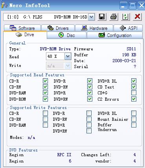Open the Hardware tab
The image size is (145, 168).
click(x=94, y=28)
